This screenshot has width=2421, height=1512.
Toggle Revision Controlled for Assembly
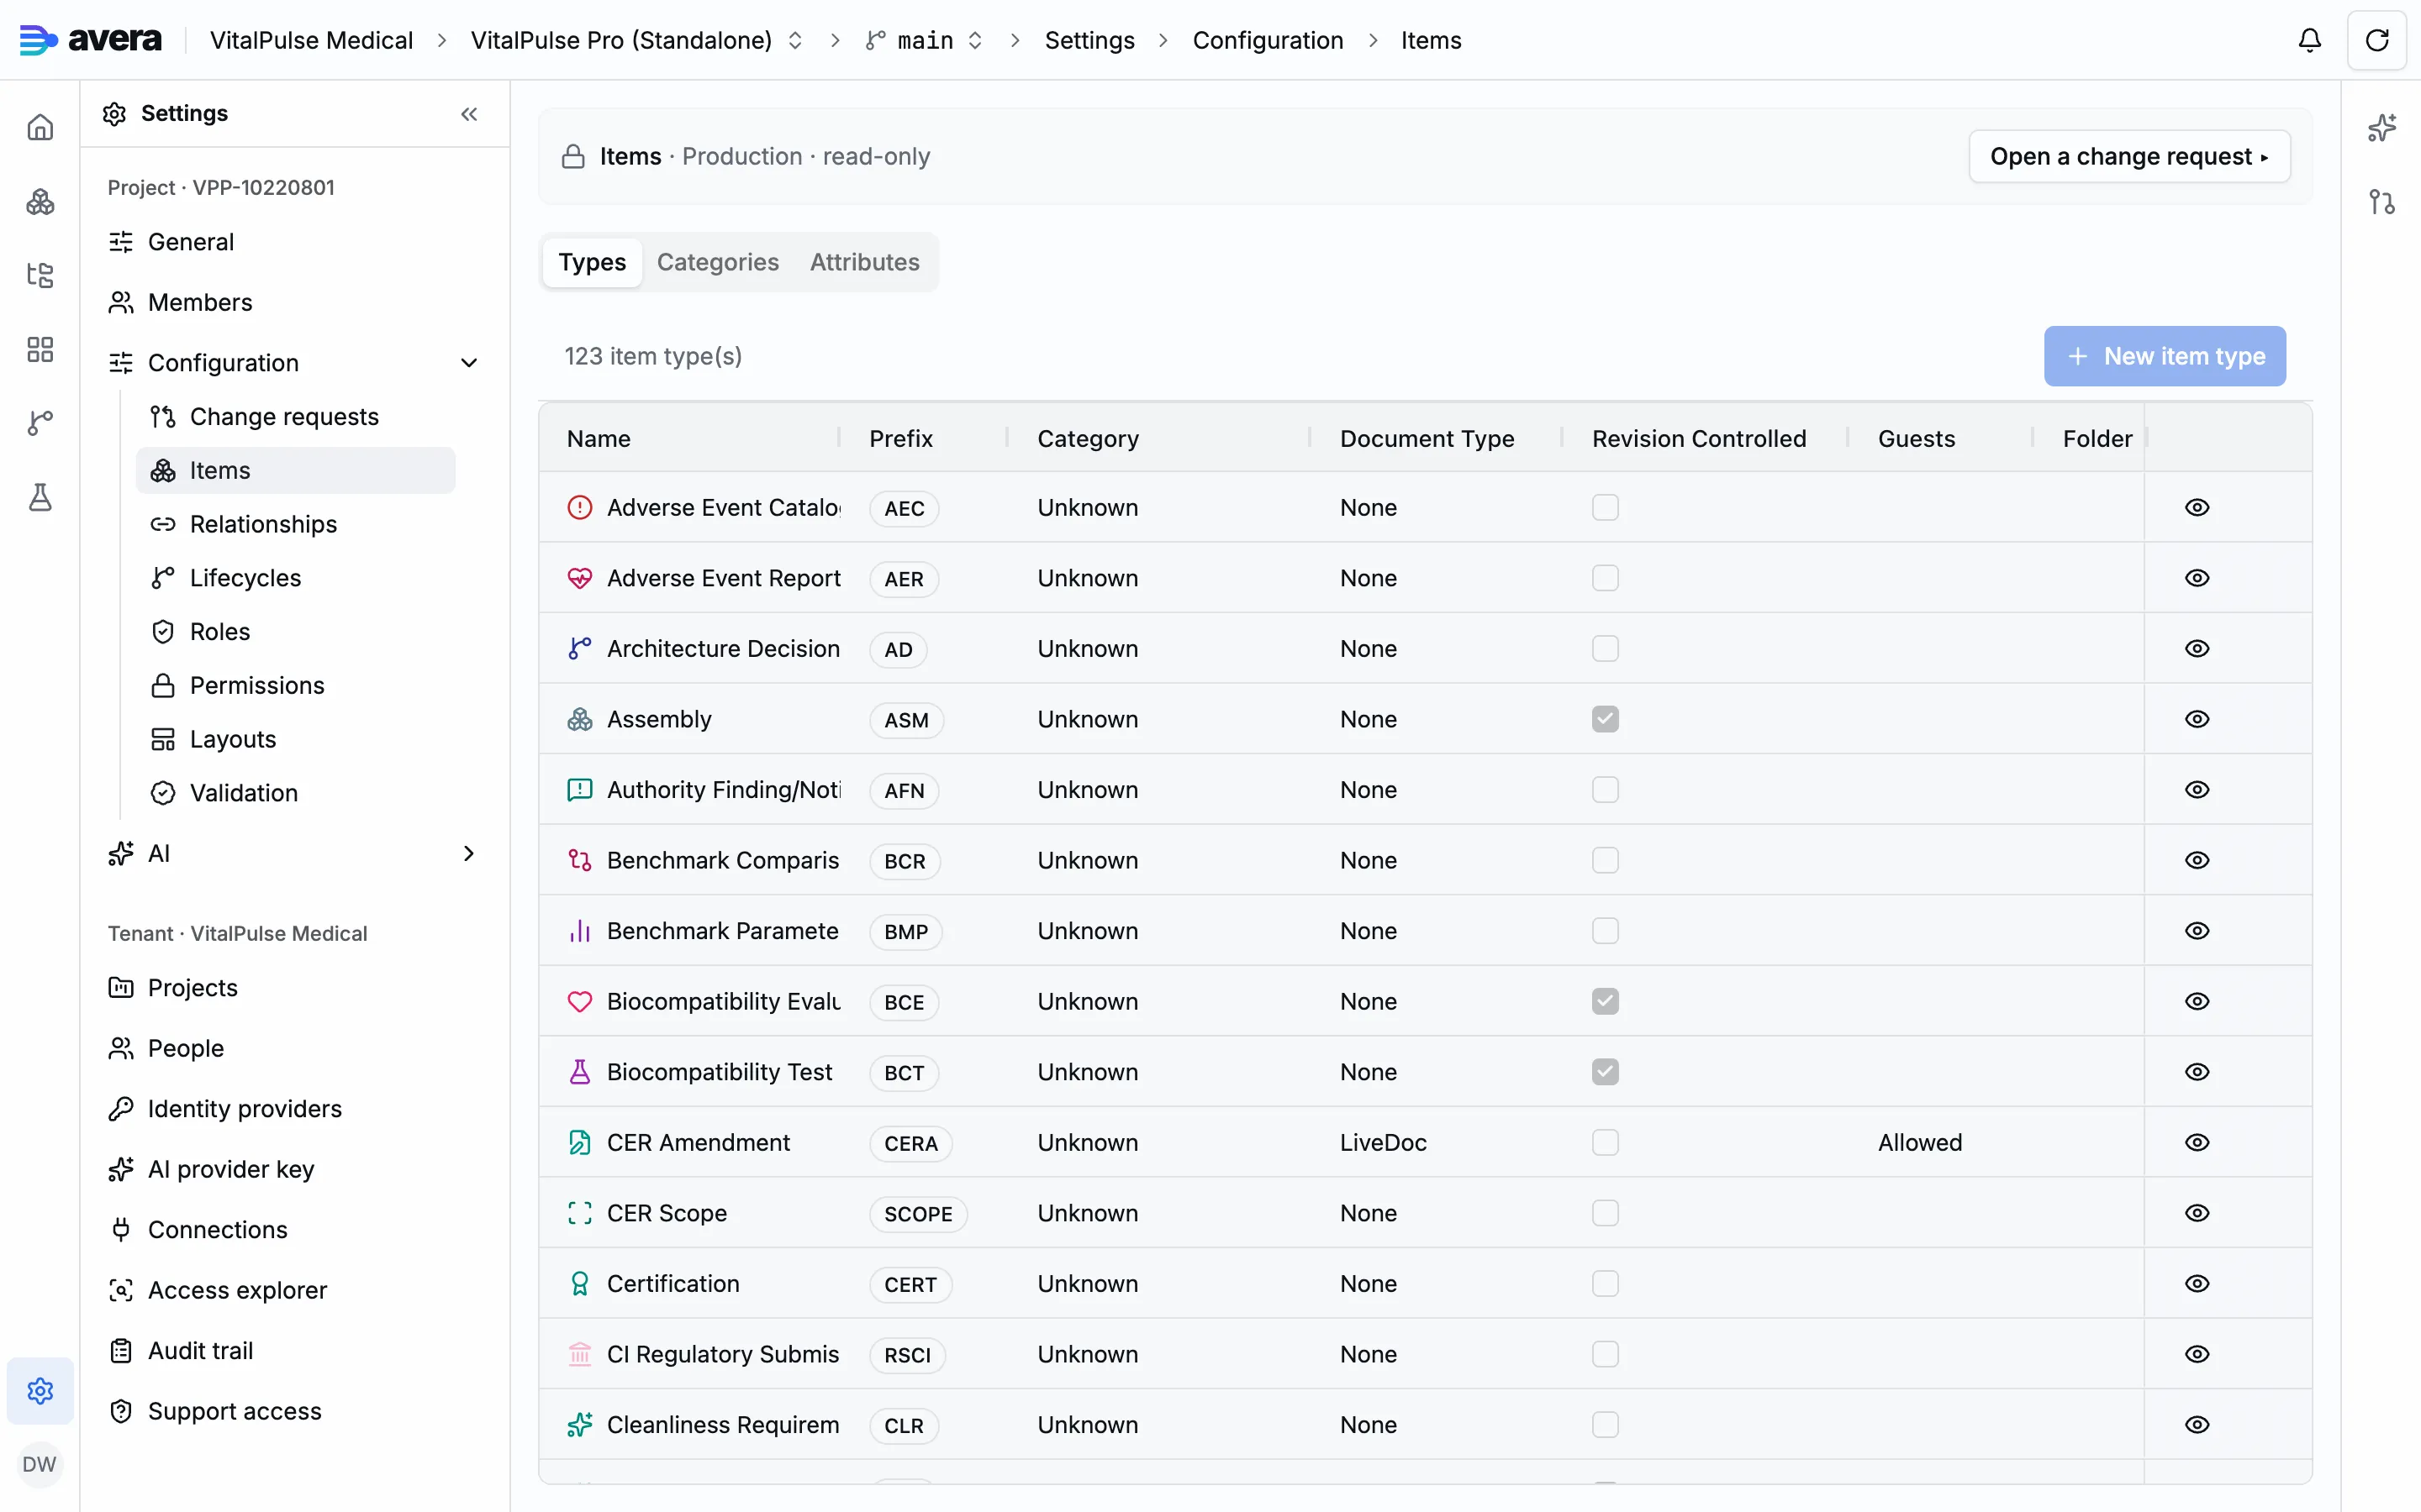pyautogui.click(x=1605, y=719)
